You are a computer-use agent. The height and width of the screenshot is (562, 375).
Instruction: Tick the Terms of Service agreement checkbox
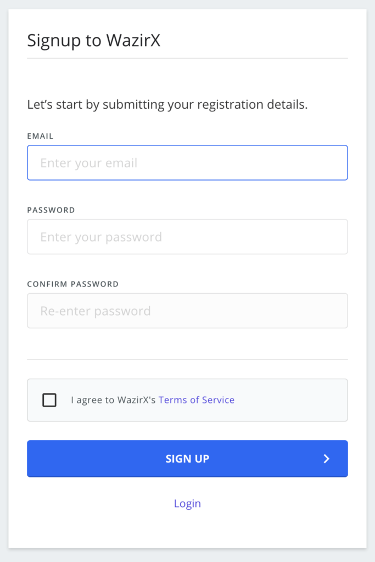point(49,400)
